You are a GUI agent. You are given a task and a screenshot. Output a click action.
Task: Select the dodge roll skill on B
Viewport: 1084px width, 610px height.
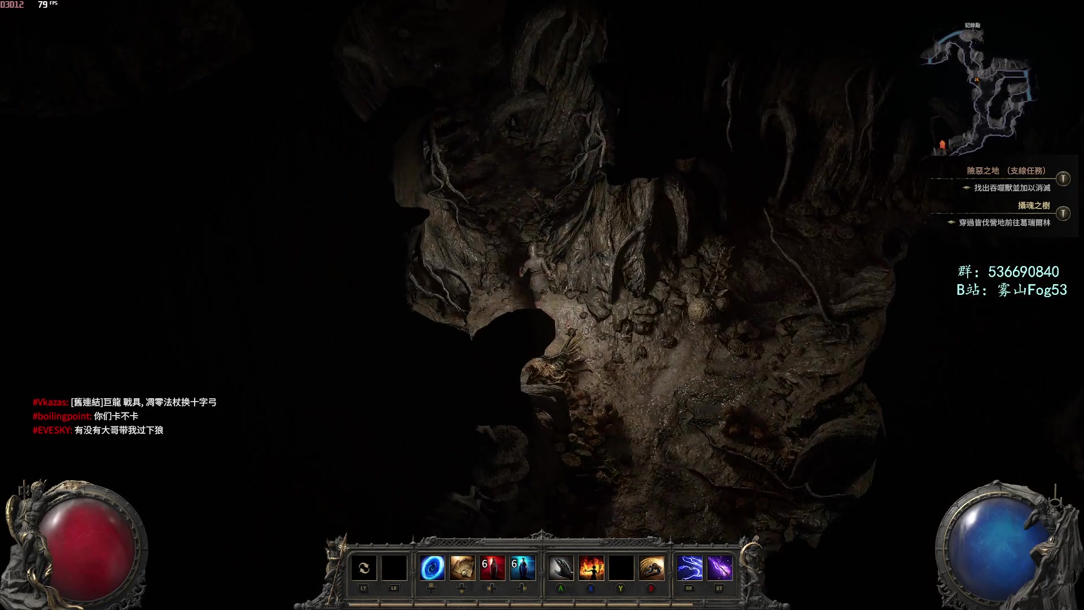[x=652, y=568]
